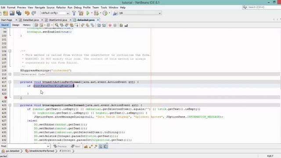Close the ObatControl.java tab
Screen dimensions: 281x158
[x=70, y=20]
